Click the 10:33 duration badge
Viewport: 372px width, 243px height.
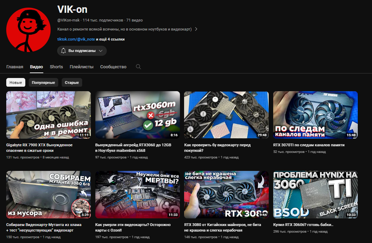pyautogui.click(x=351, y=215)
